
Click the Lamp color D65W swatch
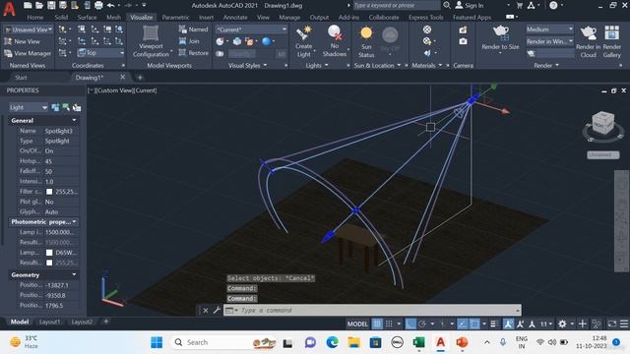click(x=49, y=253)
